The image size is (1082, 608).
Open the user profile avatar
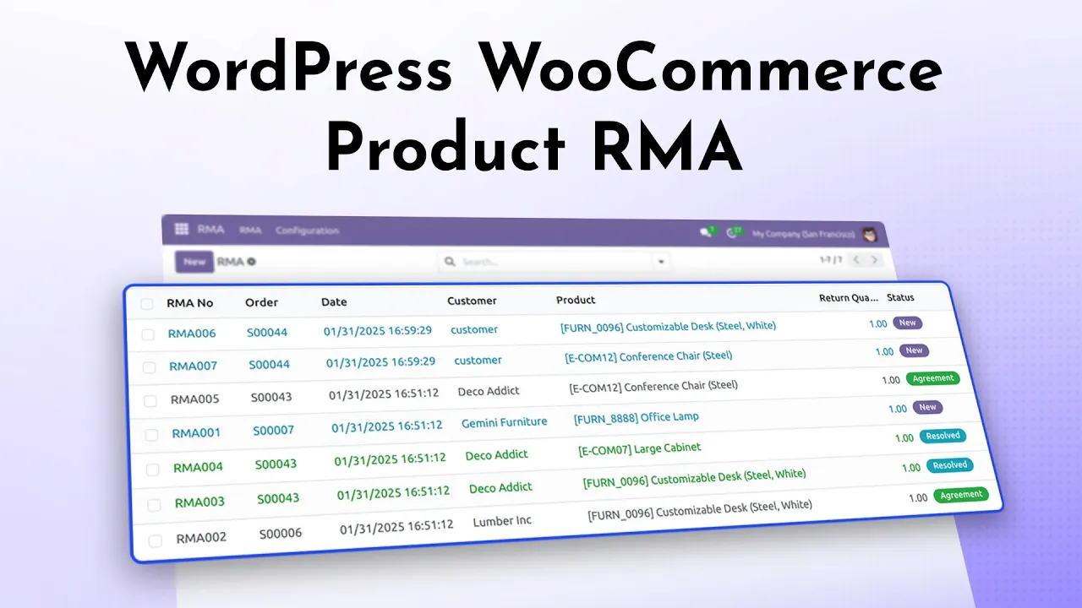870,235
